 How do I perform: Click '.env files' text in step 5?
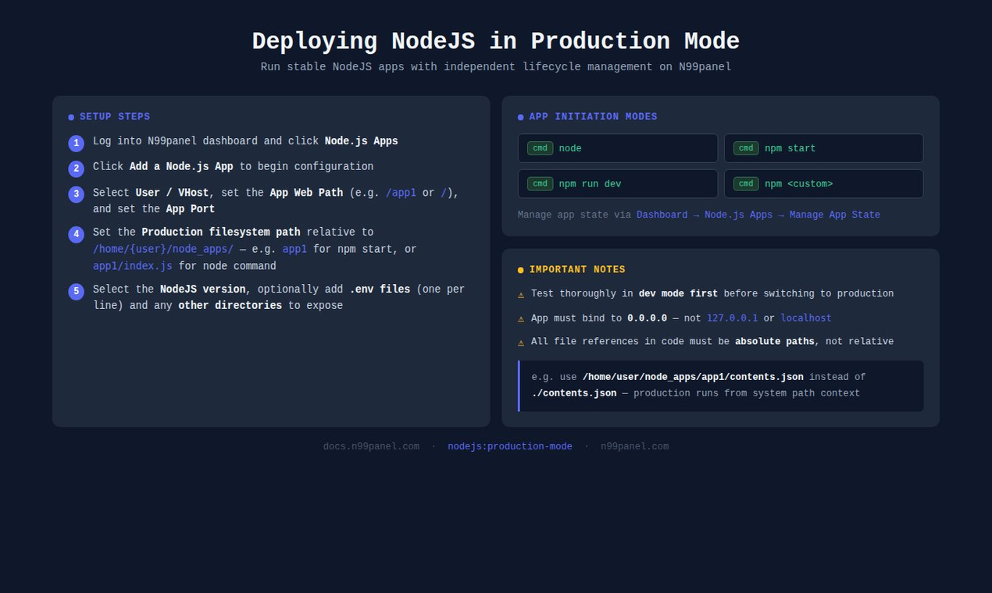click(380, 289)
